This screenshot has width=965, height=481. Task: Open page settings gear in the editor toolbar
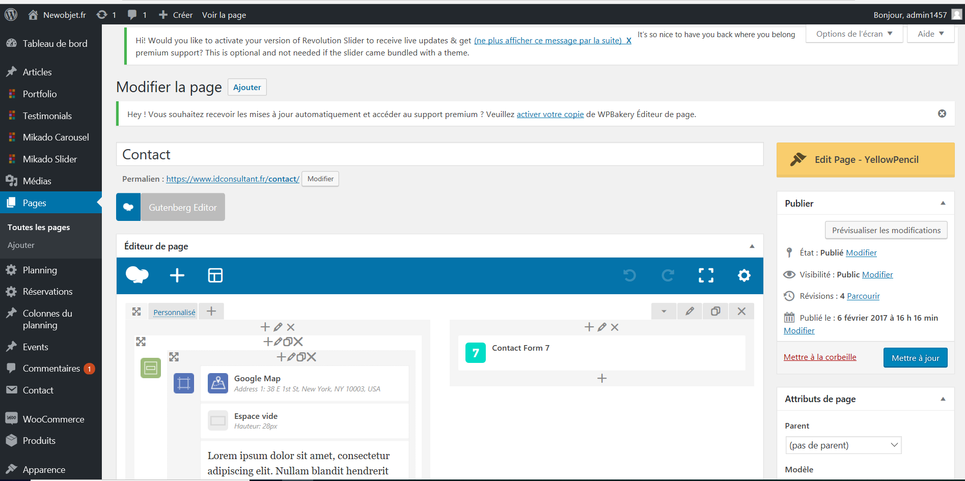[744, 275]
